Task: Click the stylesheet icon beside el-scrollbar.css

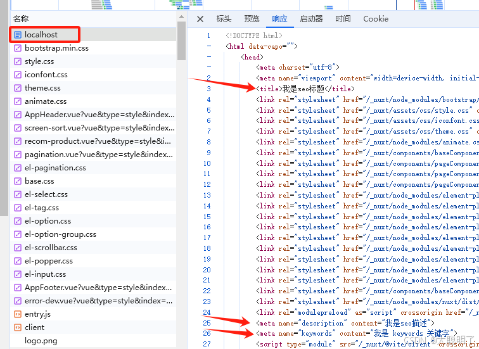Action: (18, 247)
